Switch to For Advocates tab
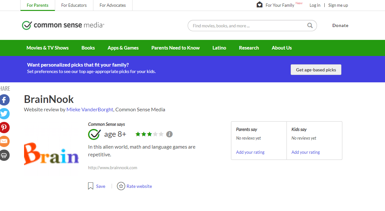 coord(113,5)
